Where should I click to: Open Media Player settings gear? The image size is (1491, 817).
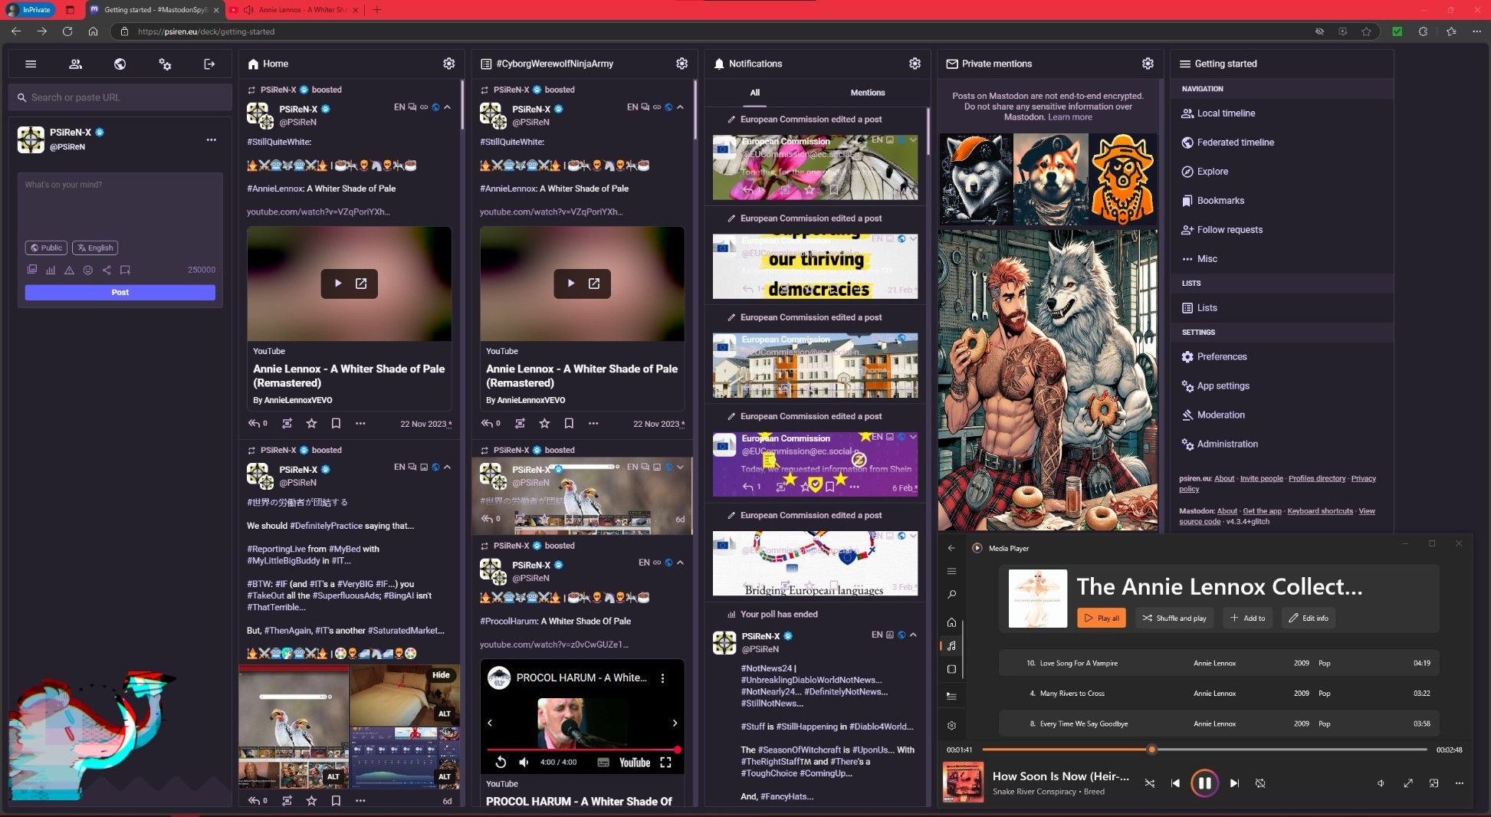click(x=951, y=725)
